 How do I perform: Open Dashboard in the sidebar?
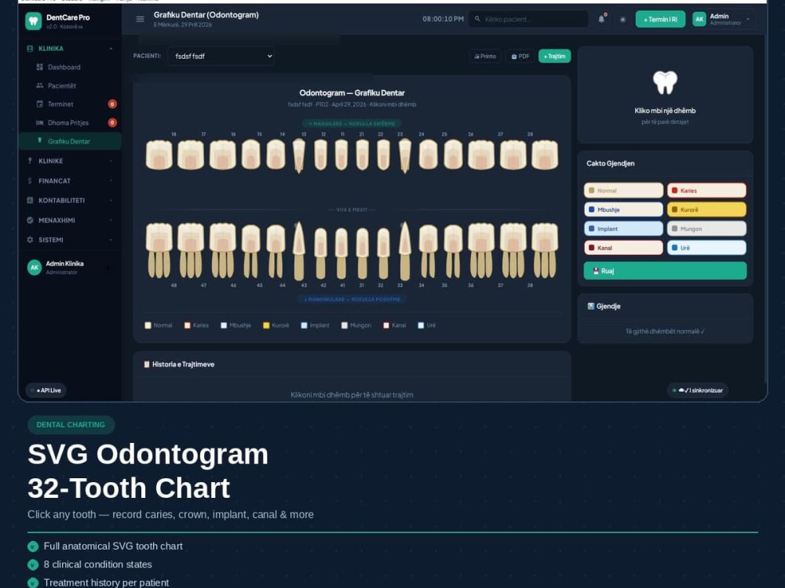70,67
